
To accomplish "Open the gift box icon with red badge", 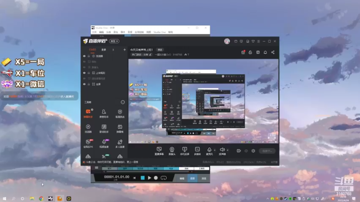I will click(243, 52).
